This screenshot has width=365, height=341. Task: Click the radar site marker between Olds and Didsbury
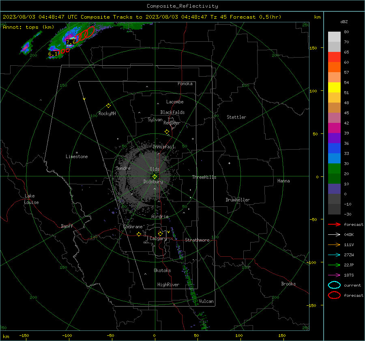point(155,176)
